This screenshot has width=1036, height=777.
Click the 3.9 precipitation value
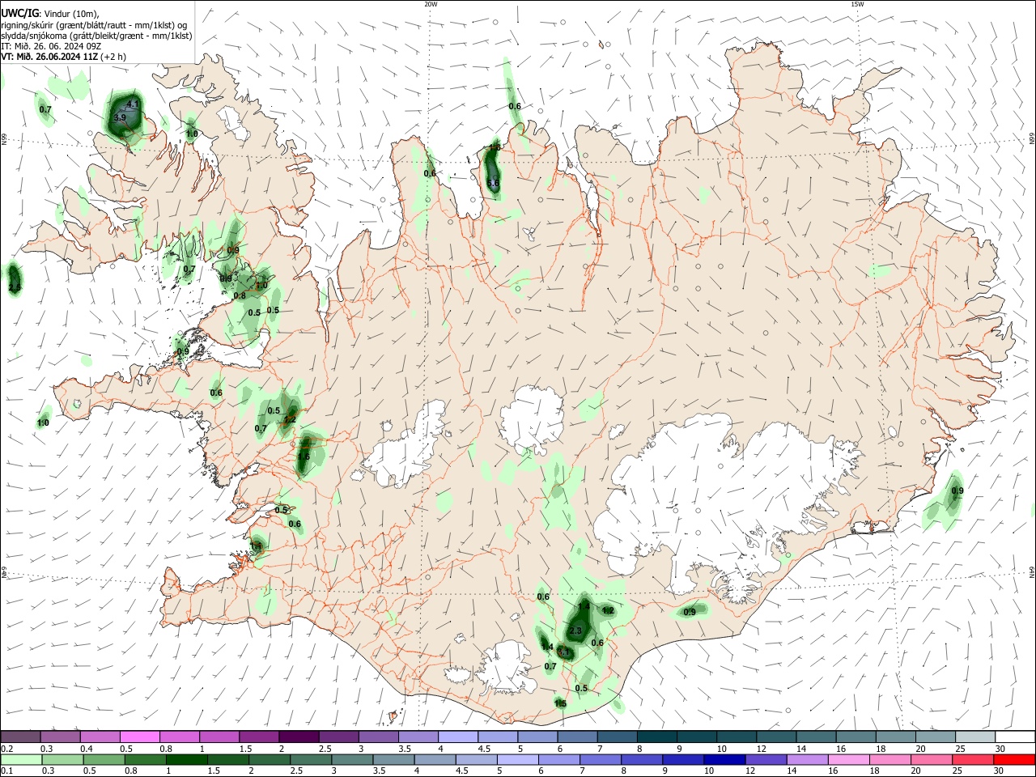(120, 117)
